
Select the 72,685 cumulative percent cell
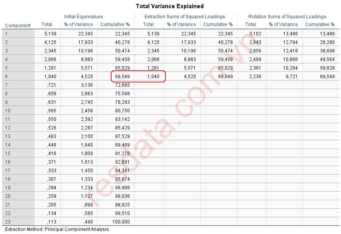click(x=122, y=85)
